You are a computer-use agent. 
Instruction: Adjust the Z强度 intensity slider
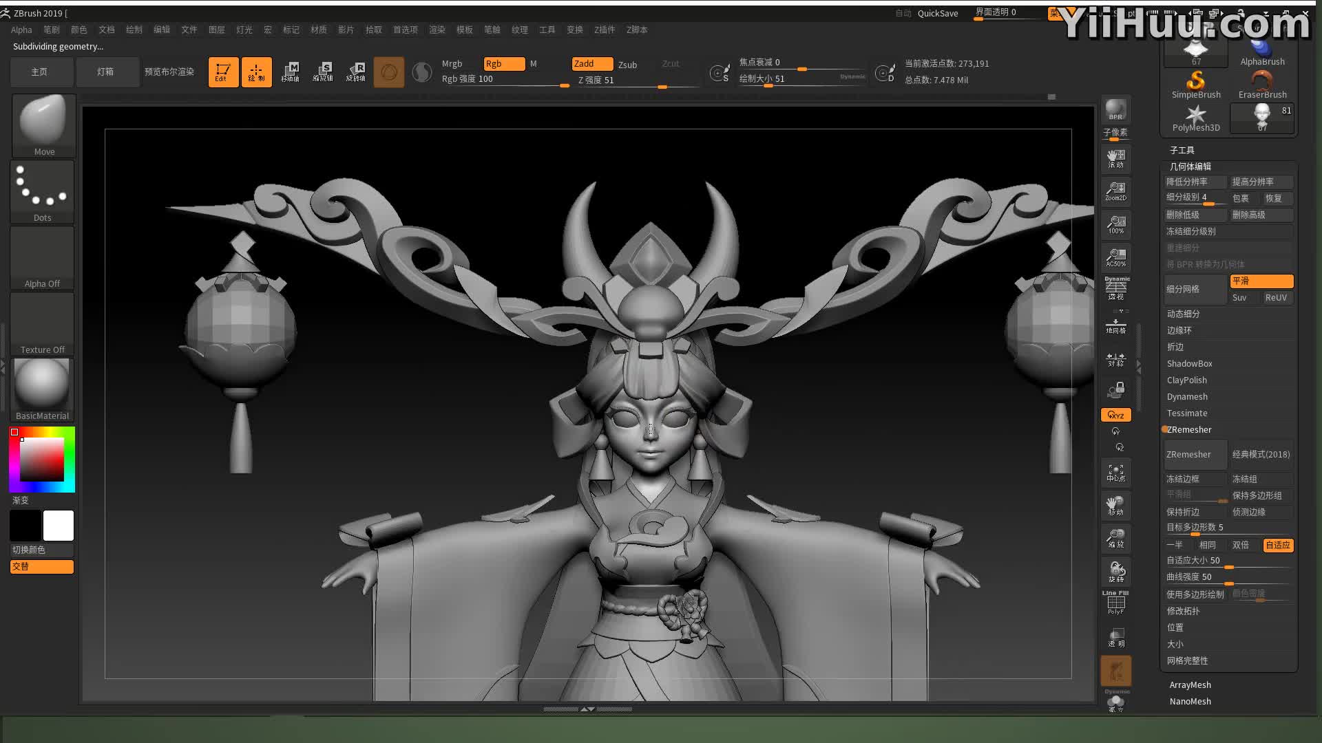[637, 80]
